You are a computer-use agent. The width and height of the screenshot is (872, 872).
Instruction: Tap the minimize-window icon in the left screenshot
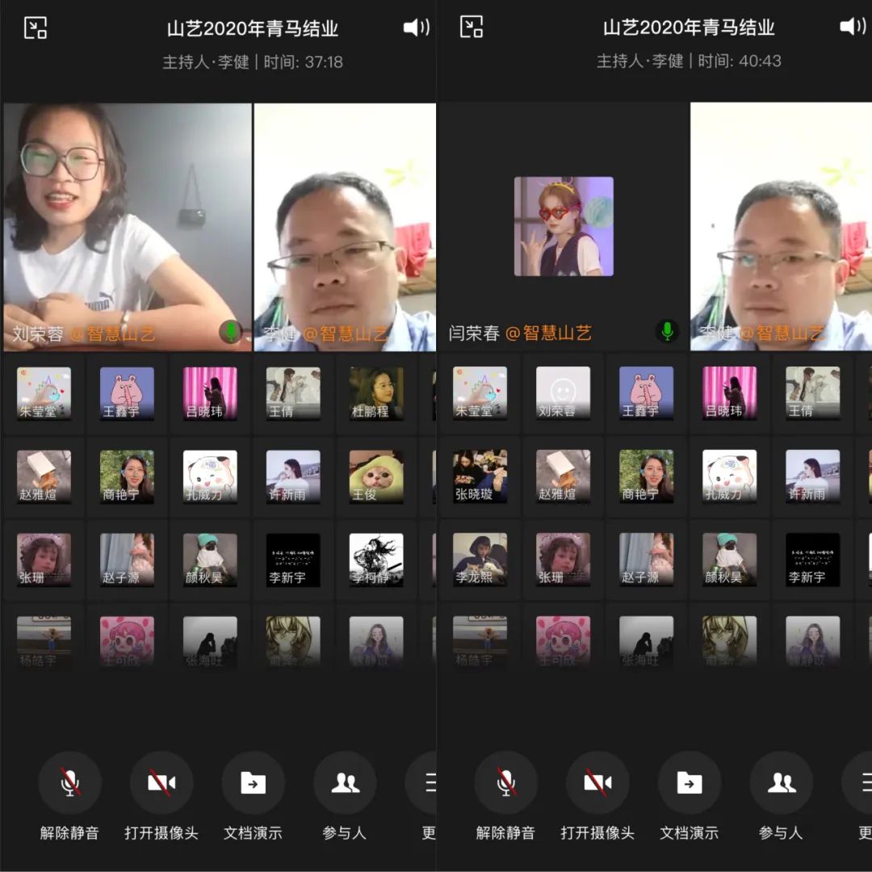point(36,28)
